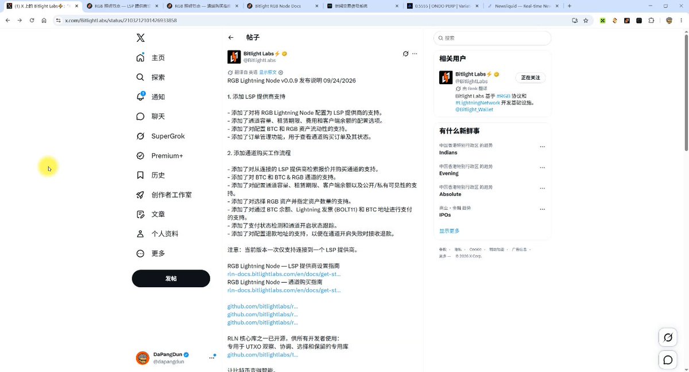Open channel purchase guide docs link
This screenshot has width=689, height=372.
coord(284,290)
